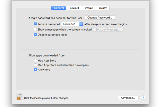
Task: Click the Set Lock Message button
Action: (x=108, y=30)
